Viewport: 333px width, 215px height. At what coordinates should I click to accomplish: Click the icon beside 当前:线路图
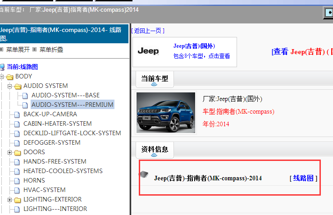pos(2,67)
